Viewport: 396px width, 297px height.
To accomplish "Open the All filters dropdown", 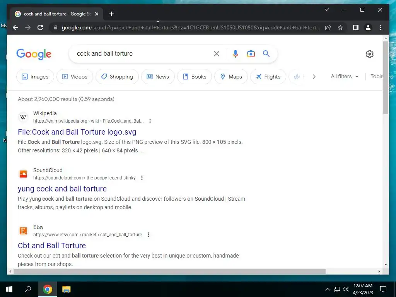I will [345, 76].
